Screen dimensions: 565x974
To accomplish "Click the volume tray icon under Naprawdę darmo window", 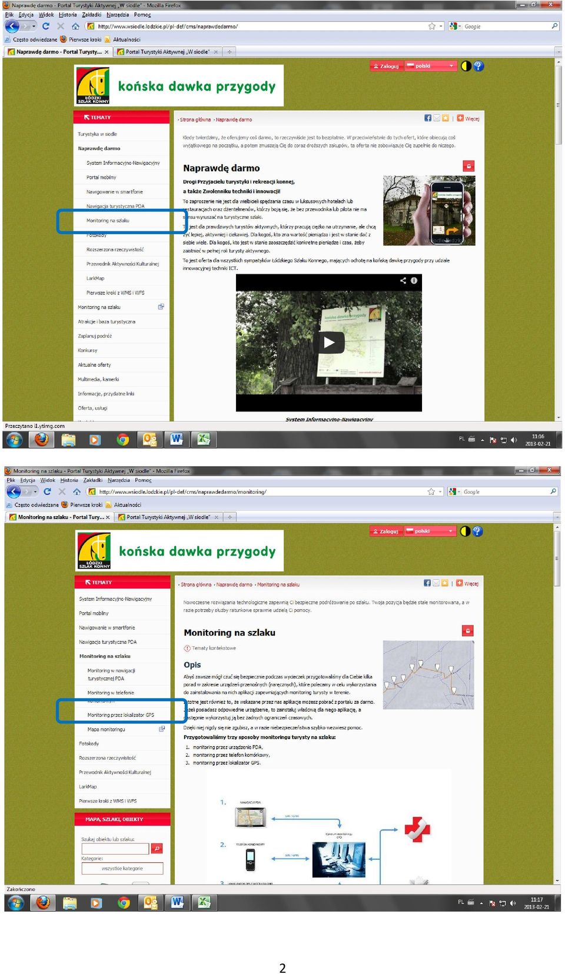I will pyautogui.click(x=514, y=440).
